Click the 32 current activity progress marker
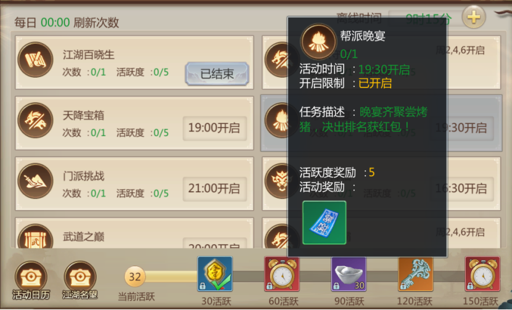 click(134, 277)
